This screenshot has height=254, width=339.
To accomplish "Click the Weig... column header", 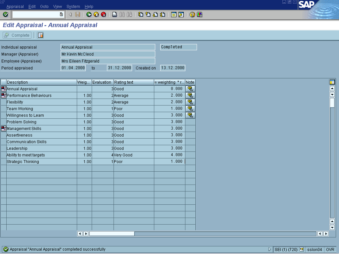I will (x=84, y=82).
